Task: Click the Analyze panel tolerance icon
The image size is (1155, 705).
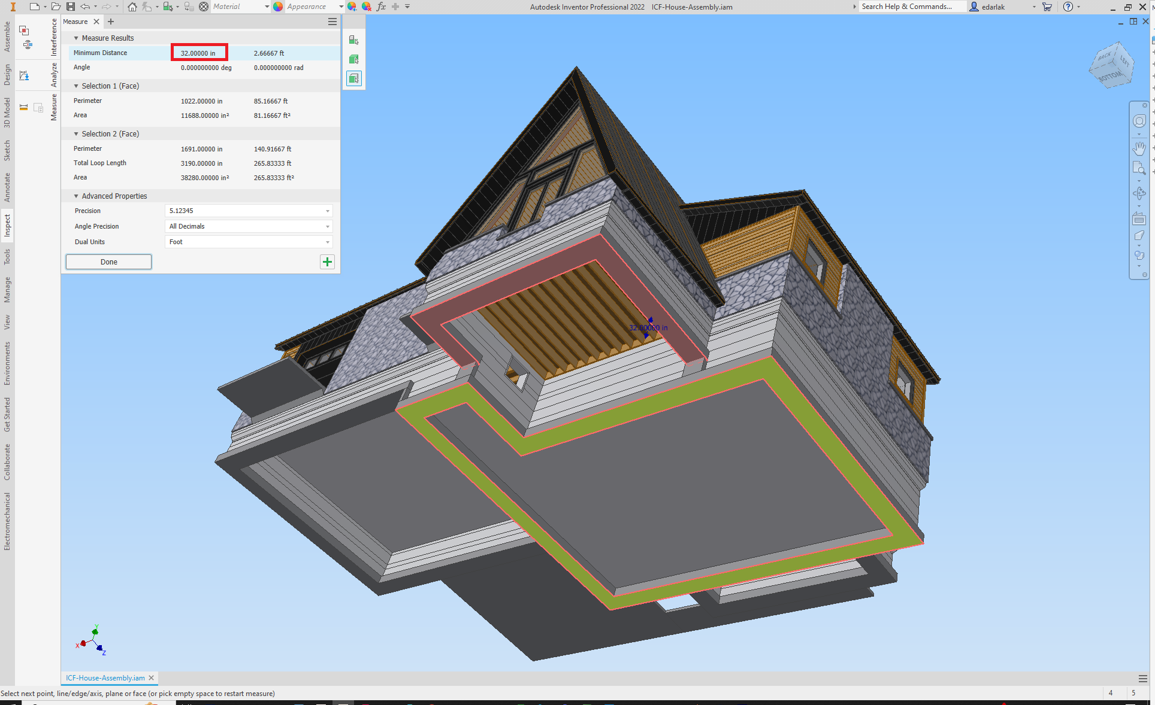Action: coord(25,75)
